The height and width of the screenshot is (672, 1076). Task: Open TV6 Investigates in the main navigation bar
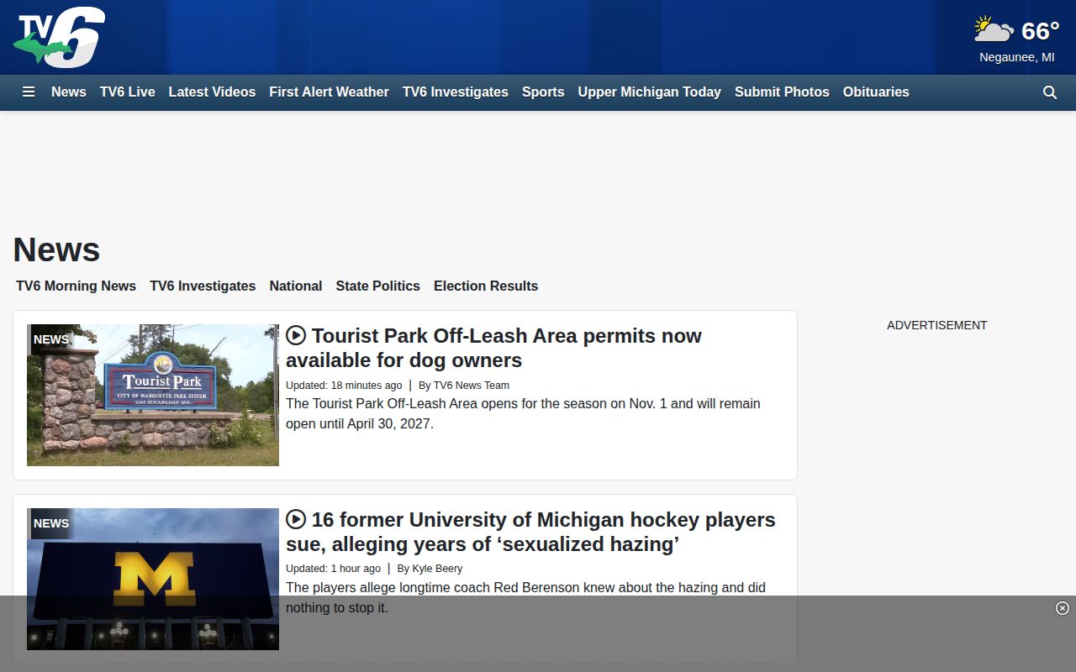point(456,92)
